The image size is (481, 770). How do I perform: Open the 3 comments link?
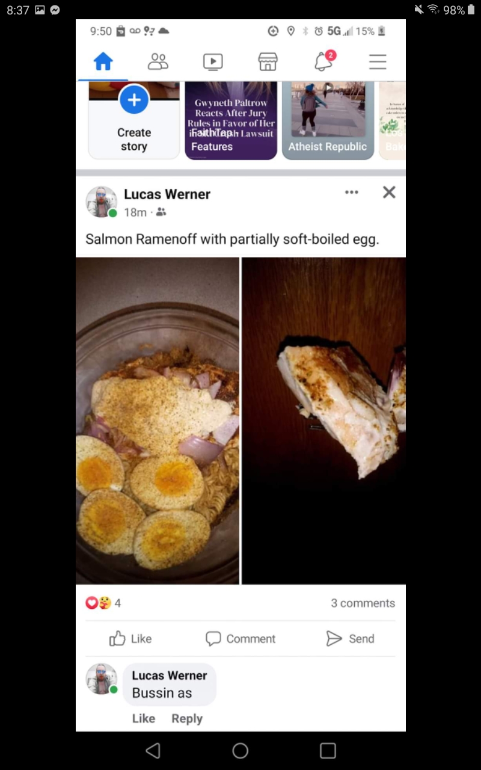363,603
